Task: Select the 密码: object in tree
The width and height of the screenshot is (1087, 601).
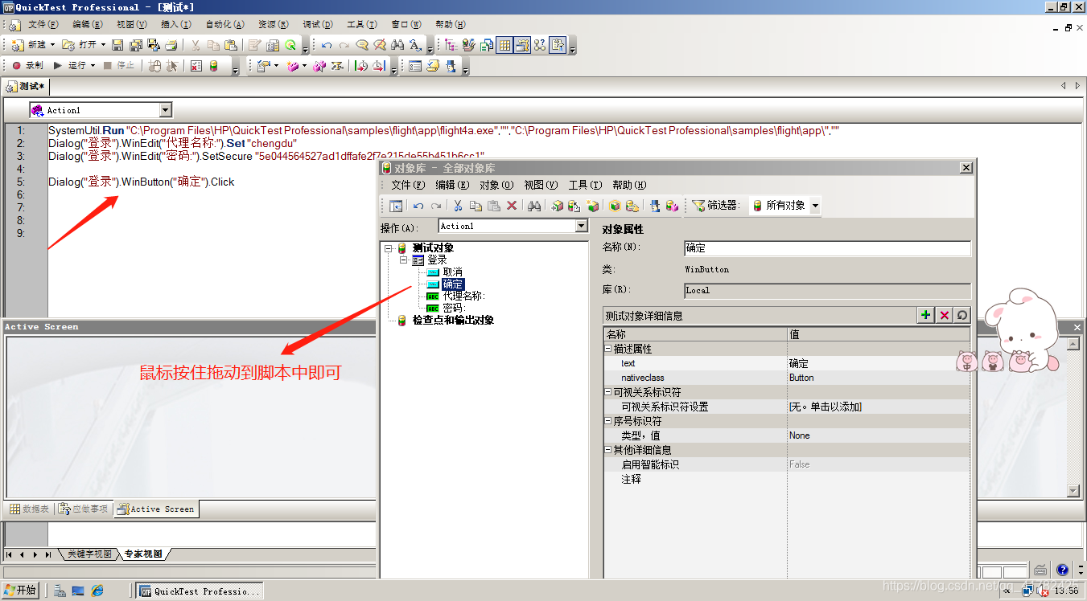Action: [454, 308]
